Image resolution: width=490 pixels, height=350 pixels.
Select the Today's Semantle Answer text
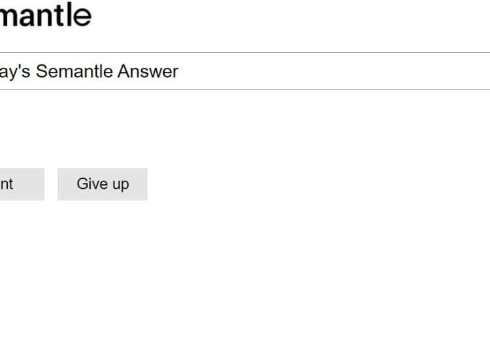click(89, 71)
